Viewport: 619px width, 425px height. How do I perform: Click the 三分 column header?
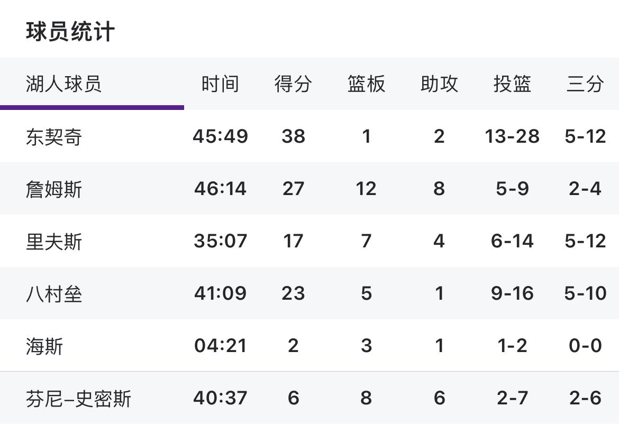click(585, 84)
